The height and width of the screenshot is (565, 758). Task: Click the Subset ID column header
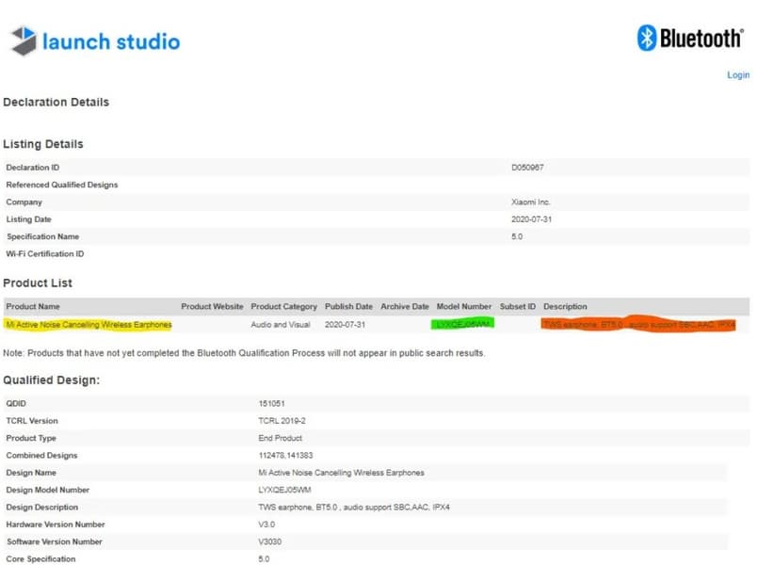pyautogui.click(x=518, y=307)
